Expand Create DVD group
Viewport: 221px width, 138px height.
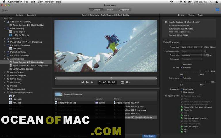(x=5, y=39)
